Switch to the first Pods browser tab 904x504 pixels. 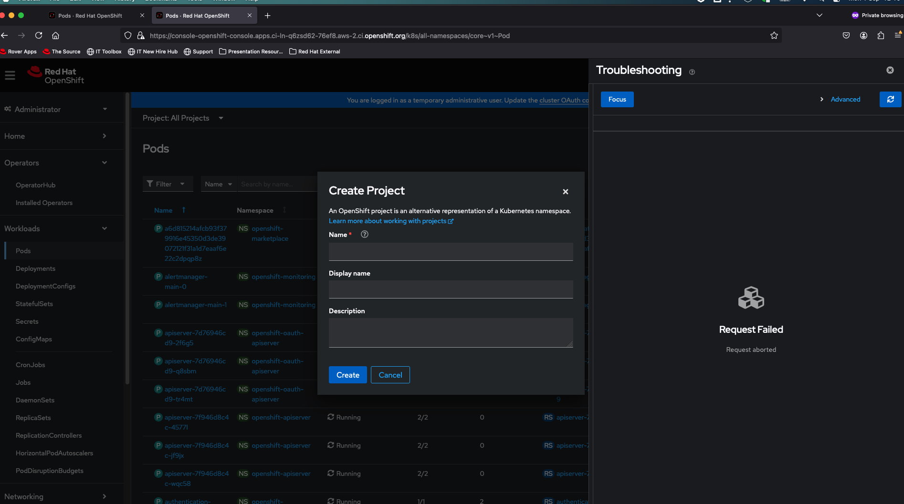click(x=90, y=16)
